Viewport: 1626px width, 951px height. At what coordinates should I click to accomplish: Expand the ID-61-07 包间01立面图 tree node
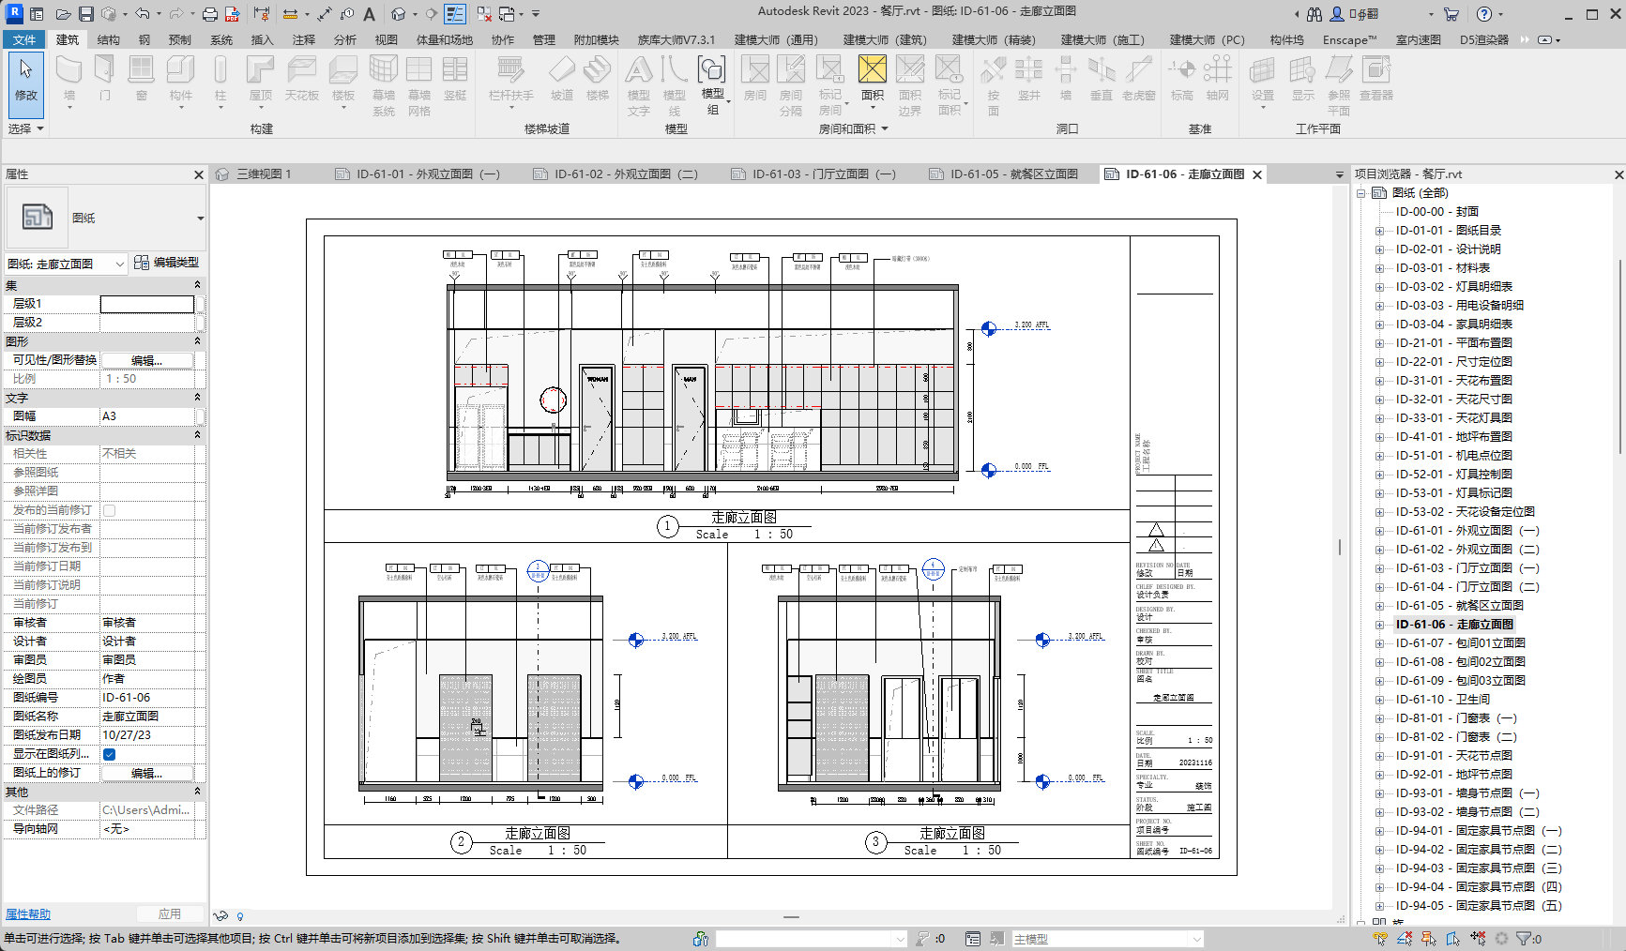[x=1379, y=643]
